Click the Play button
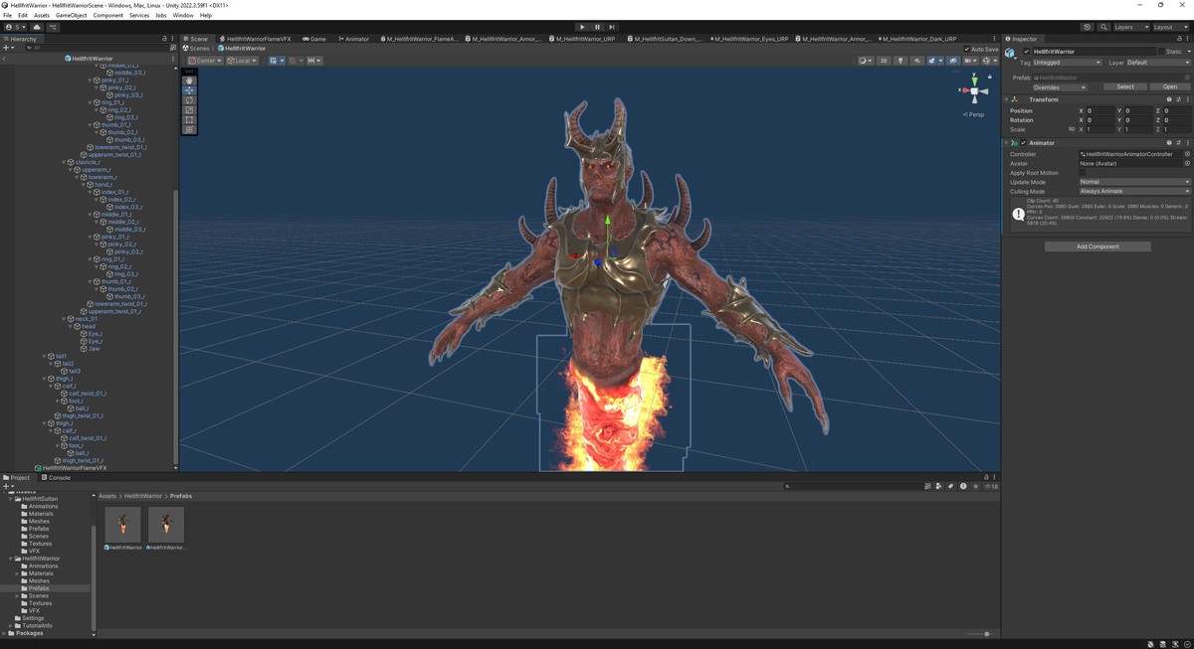Viewport: 1194px width, 649px height. (582, 27)
